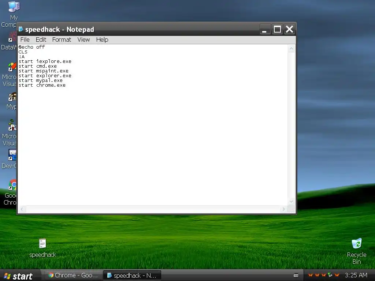The image size is (375, 281).
Task: Open the View menu
Action: click(x=83, y=40)
